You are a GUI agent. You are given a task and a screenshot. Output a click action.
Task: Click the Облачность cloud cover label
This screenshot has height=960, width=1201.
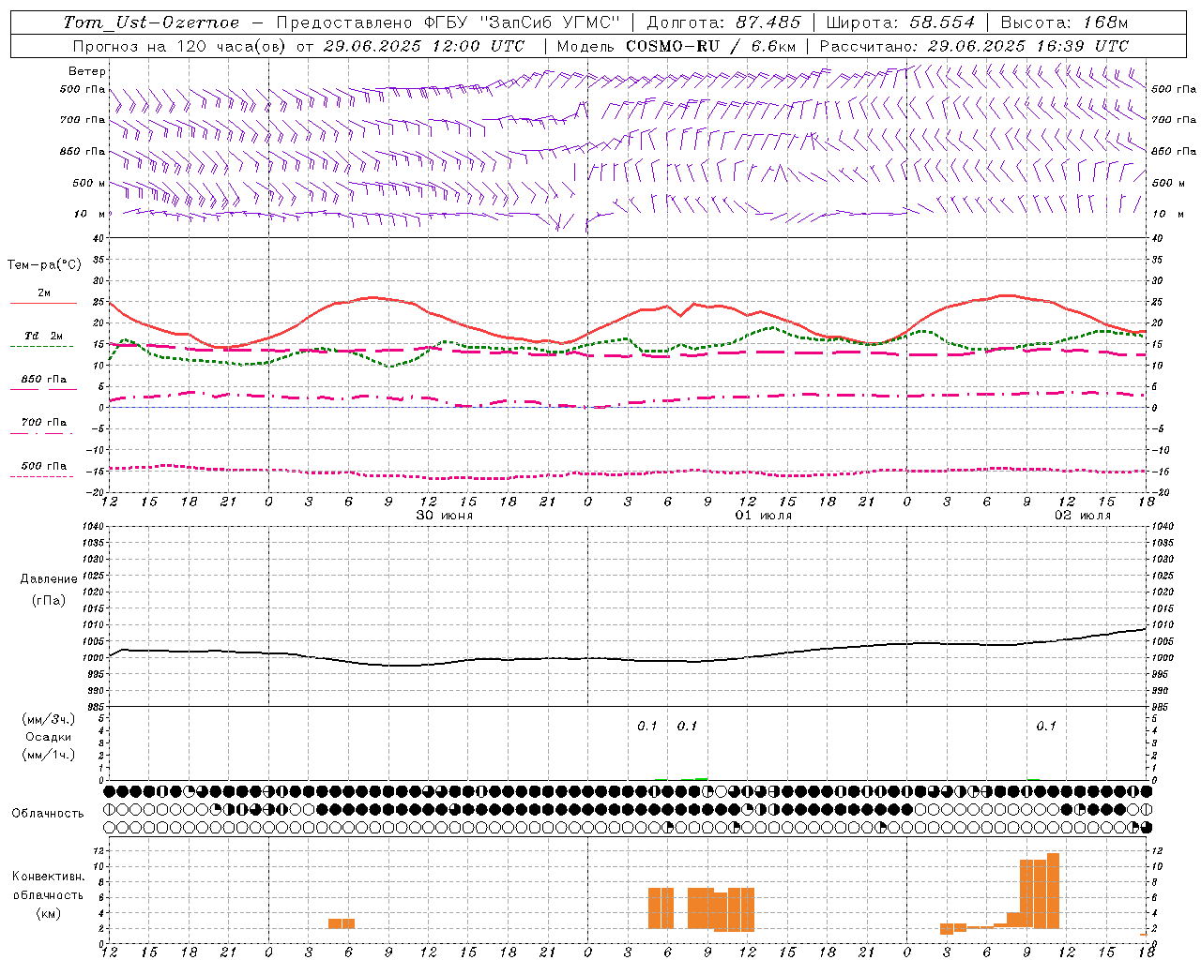point(48,814)
